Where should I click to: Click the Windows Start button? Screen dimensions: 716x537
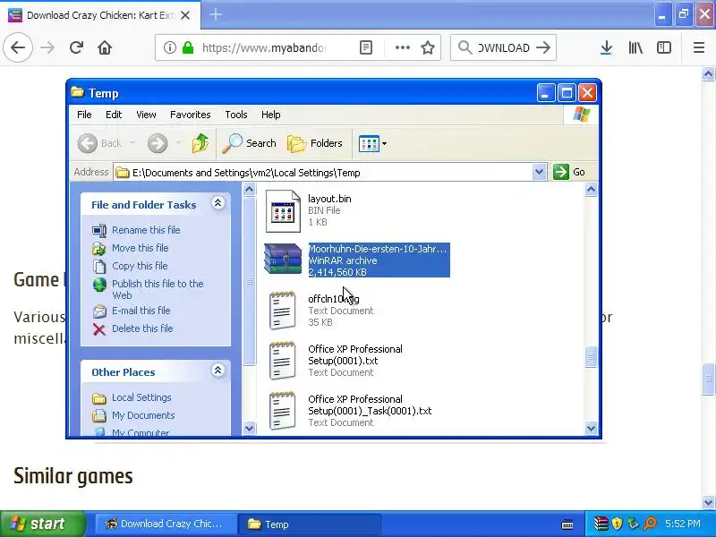tap(42, 524)
